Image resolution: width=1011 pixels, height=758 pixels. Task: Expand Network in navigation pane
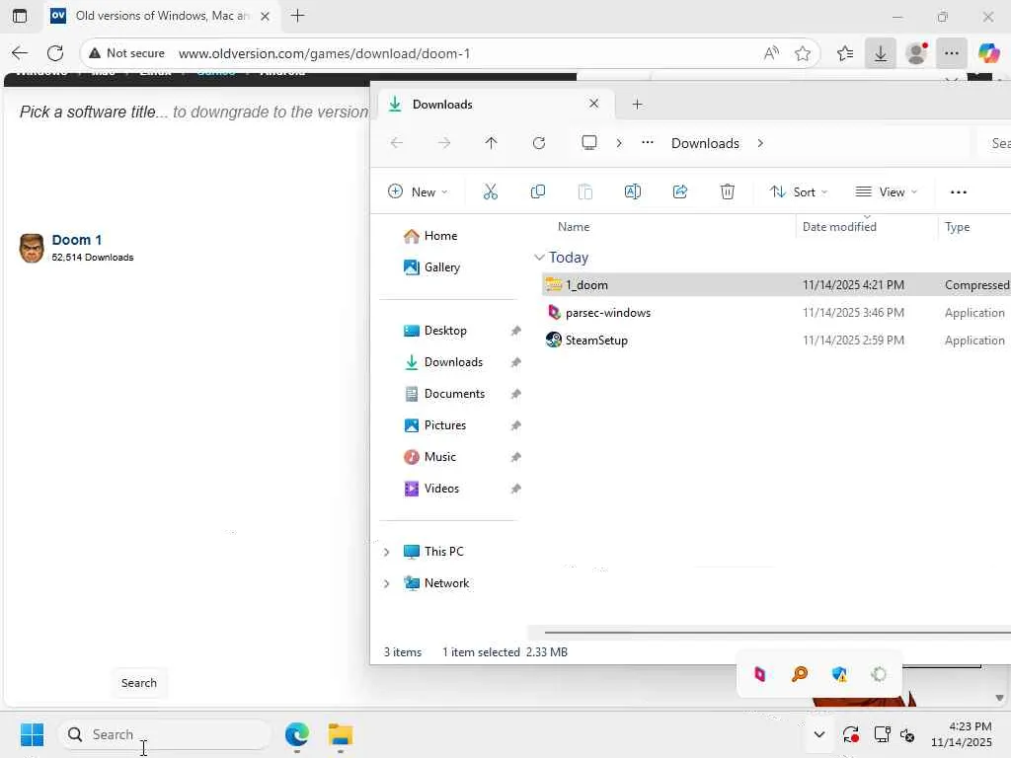386,583
